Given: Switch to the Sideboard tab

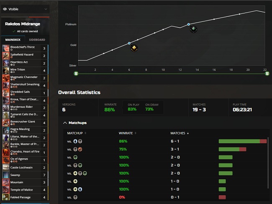Looking at the screenshot, I should (37, 39).
